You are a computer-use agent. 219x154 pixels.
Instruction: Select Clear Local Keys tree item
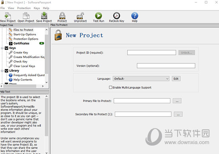24,66
